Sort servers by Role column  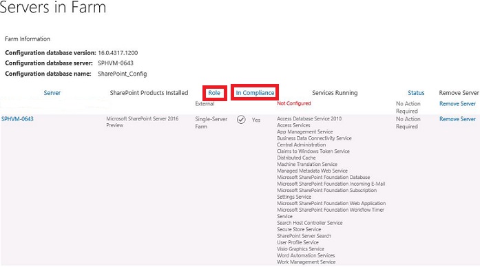(214, 93)
